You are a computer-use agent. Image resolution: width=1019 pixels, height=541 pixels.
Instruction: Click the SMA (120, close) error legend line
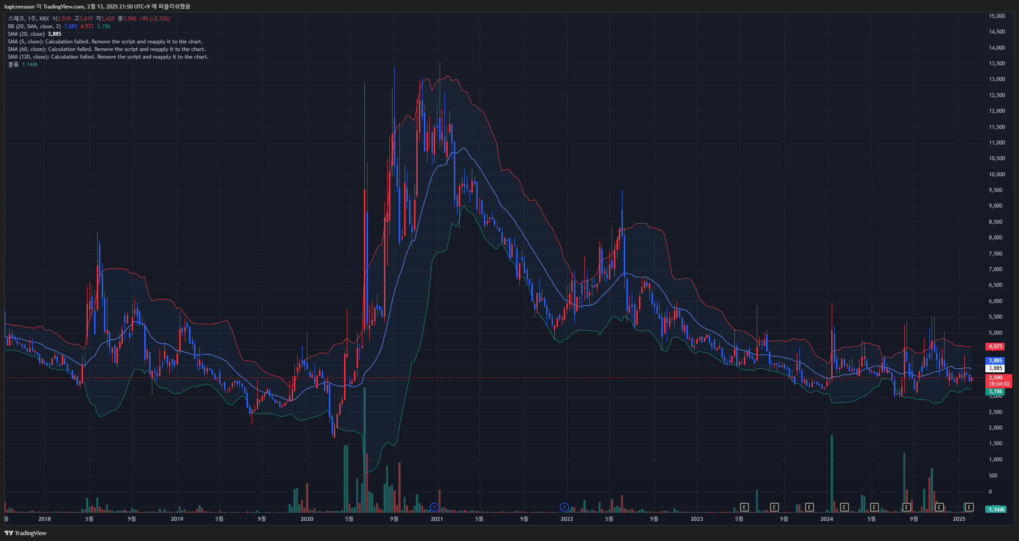[108, 57]
